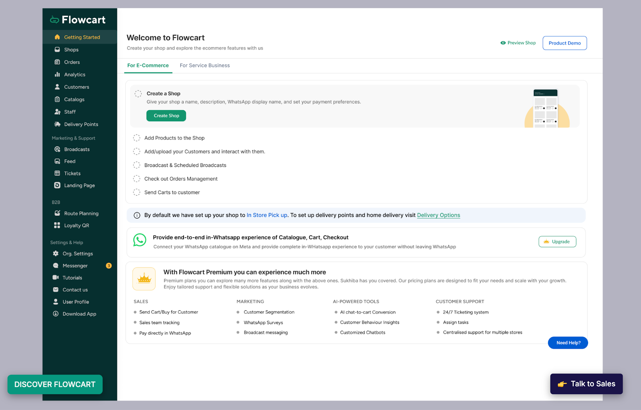The height and width of the screenshot is (410, 641).
Task: Switch to For E-Commerce tab
Action: click(x=148, y=65)
